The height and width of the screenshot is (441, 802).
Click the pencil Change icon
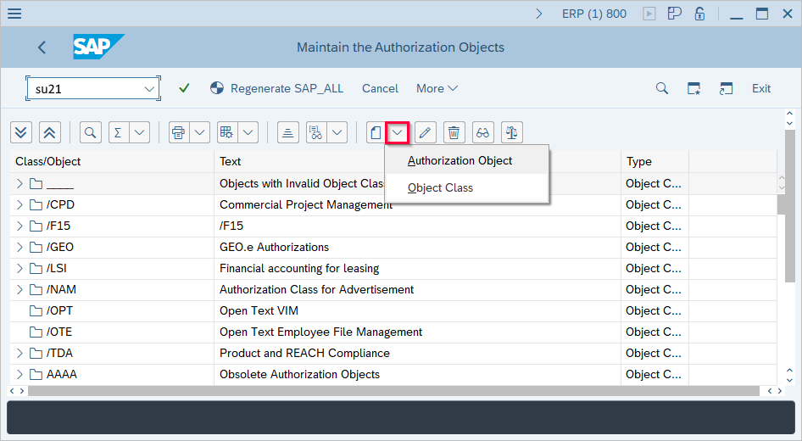pos(425,132)
